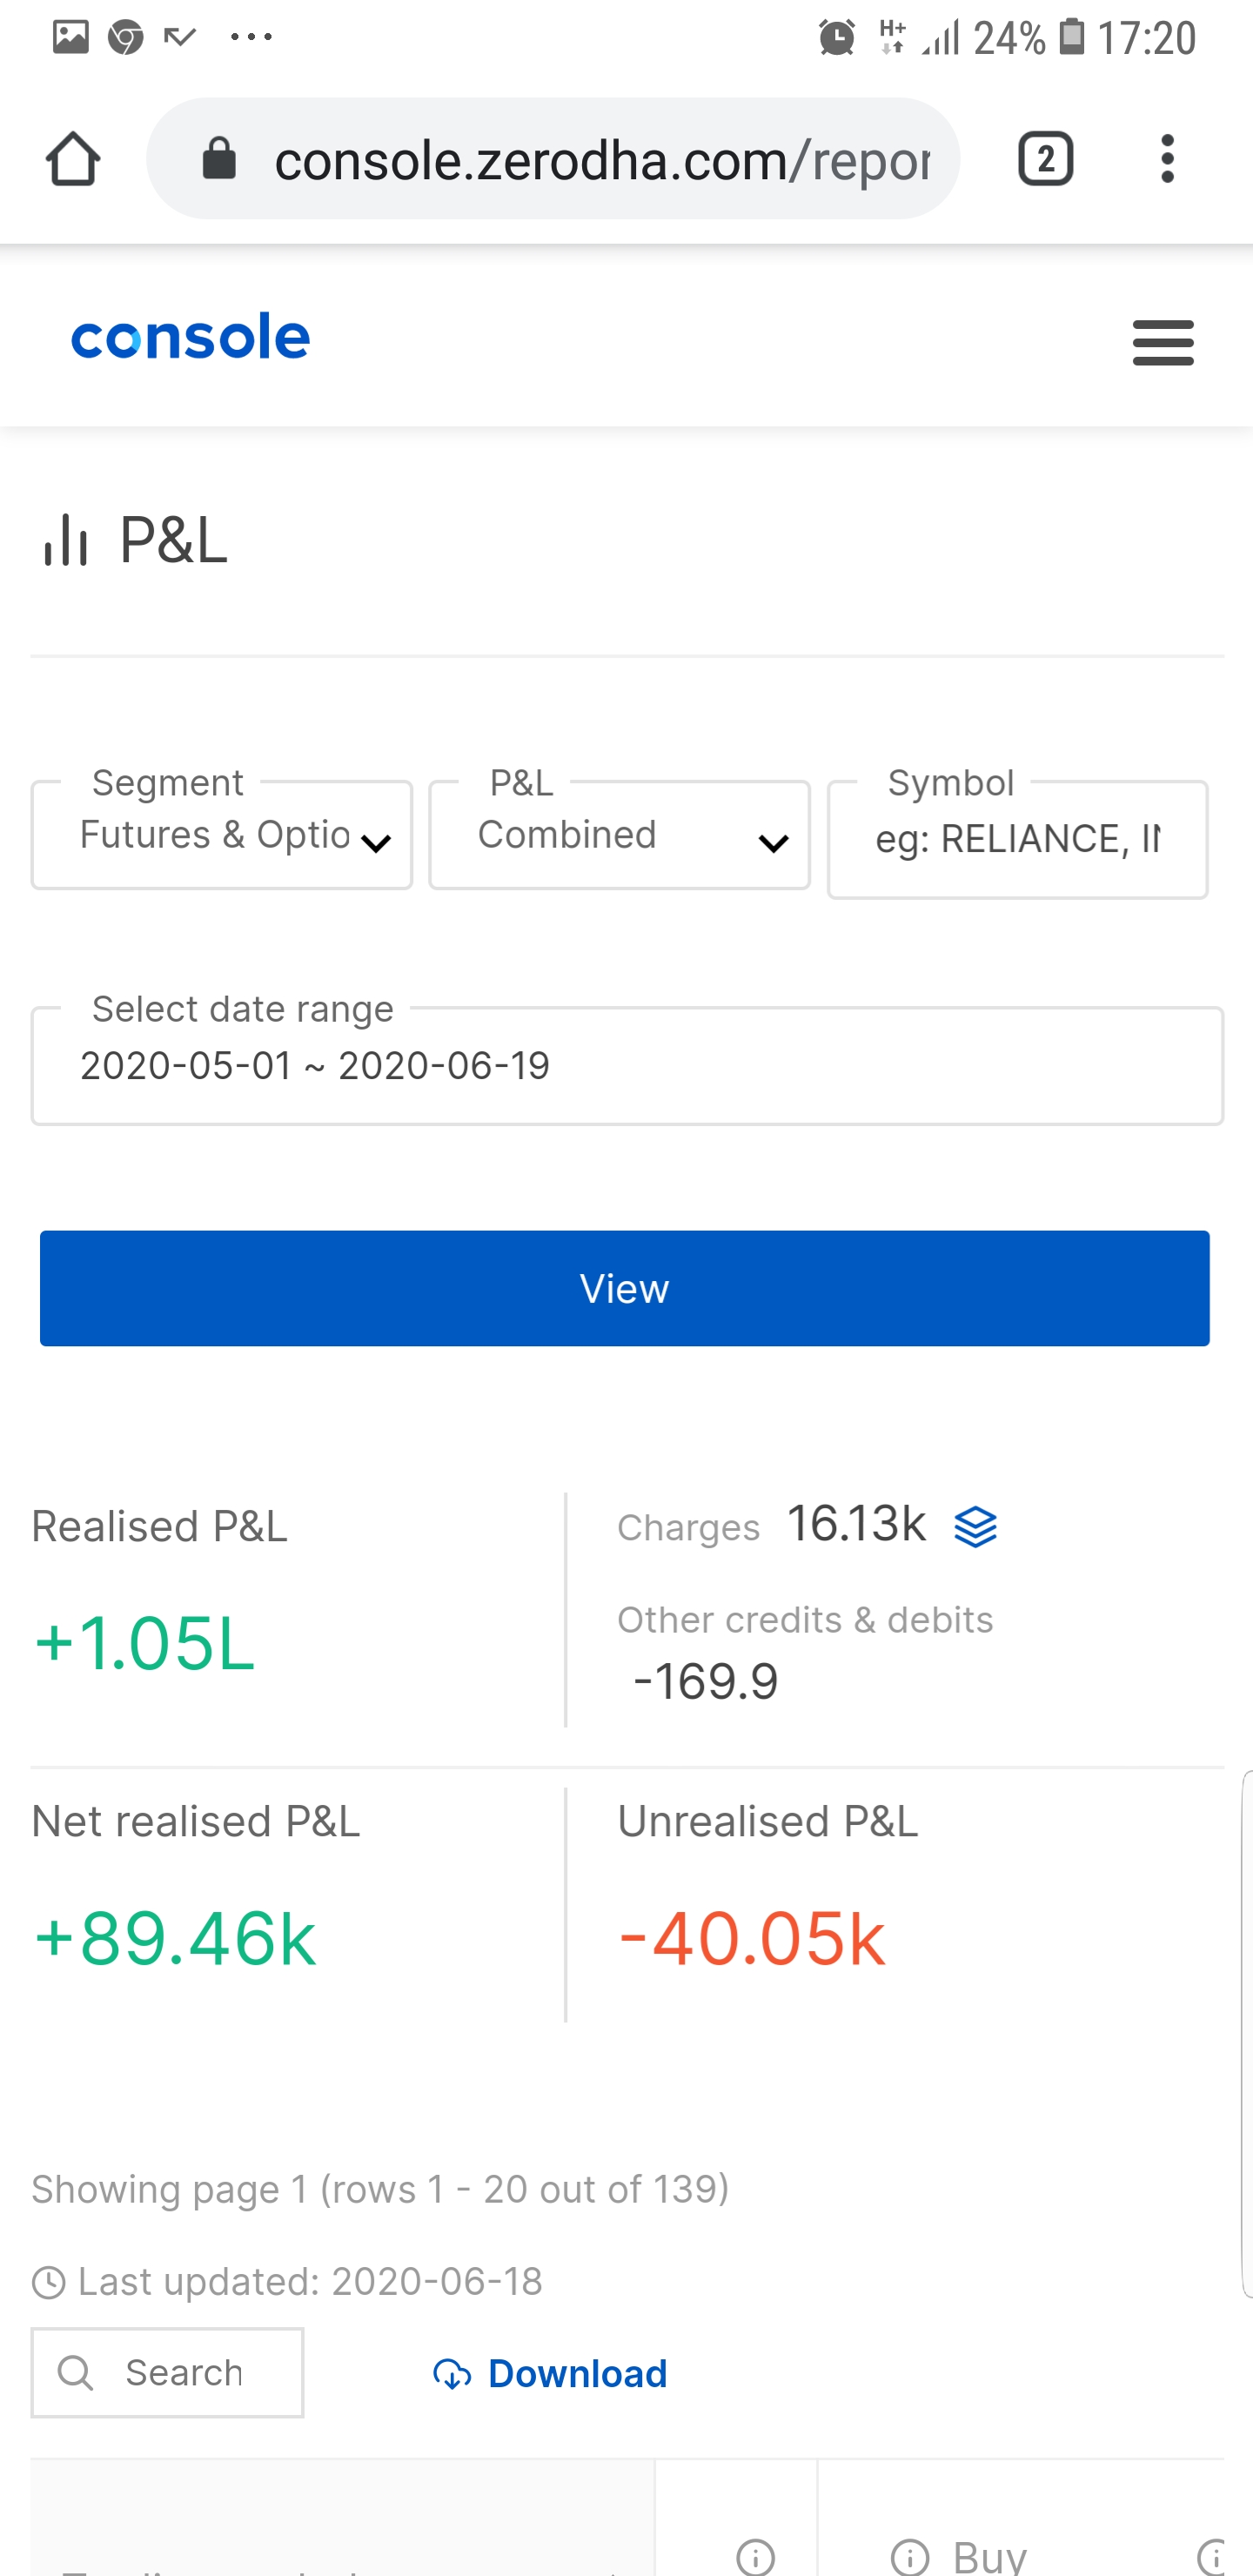Tap the address bar URL

tap(600, 159)
